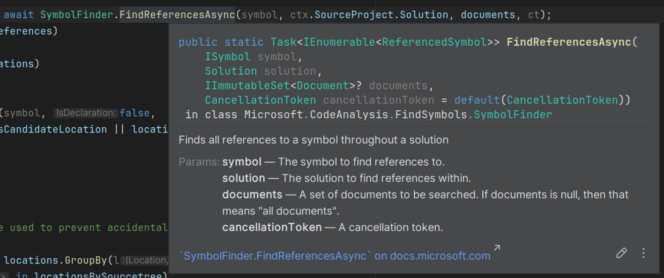The width and height of the screenshot is (664, 278).
Task: Click the ISymbol parameter type in popup
Action: pyautogui.click(x=227, y=57)
